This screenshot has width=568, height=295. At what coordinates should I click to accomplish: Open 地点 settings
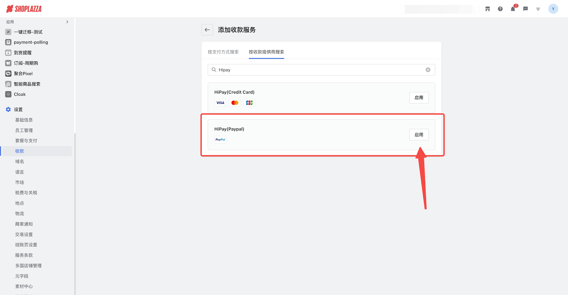click(x=20, y=203)
